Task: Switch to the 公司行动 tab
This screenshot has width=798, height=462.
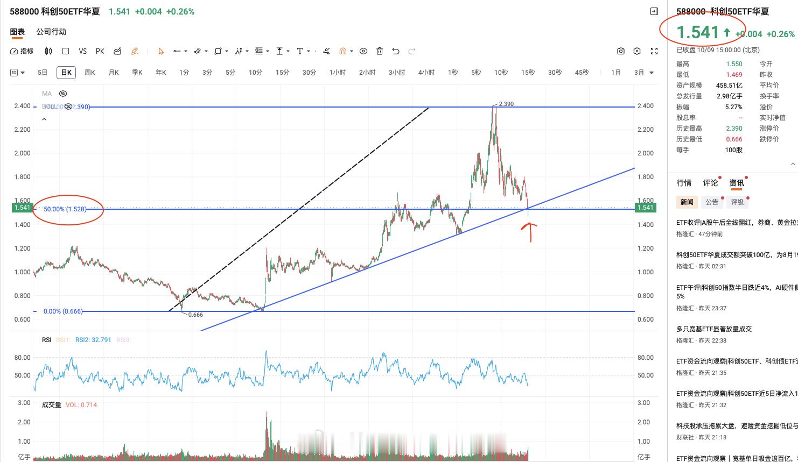Action: [x=51, y=32]
